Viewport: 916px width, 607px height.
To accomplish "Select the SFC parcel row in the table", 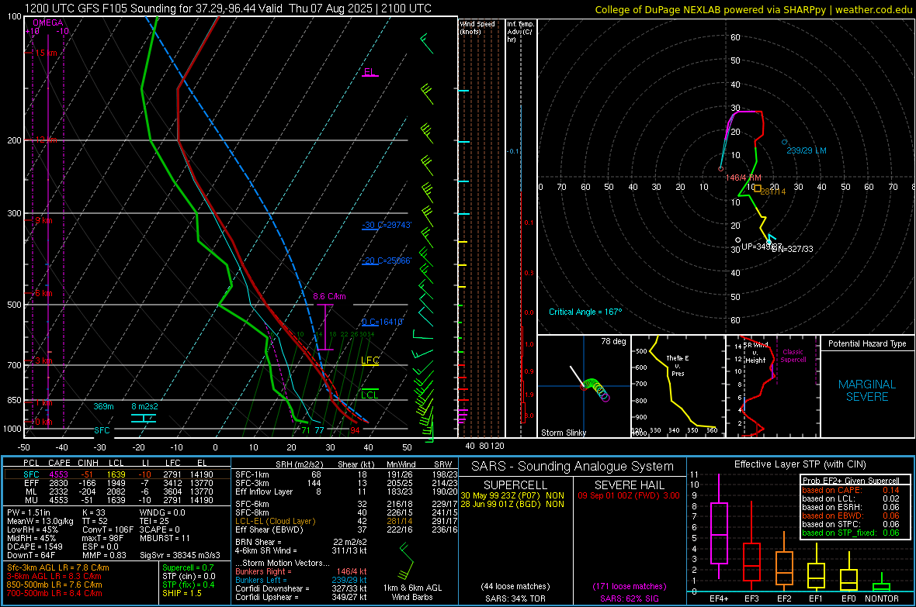I will coord(117,474).
